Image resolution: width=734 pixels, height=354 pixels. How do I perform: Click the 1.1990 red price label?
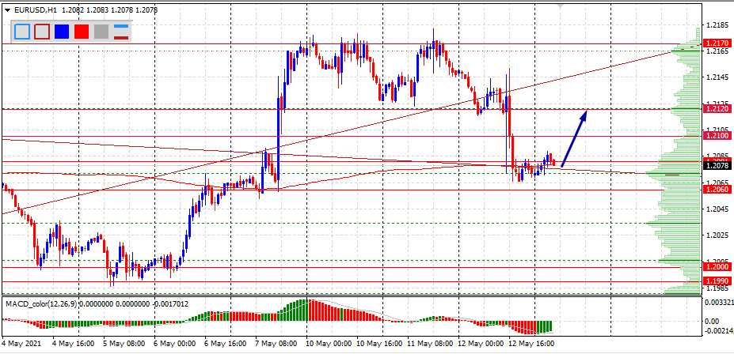click(716, 281)
